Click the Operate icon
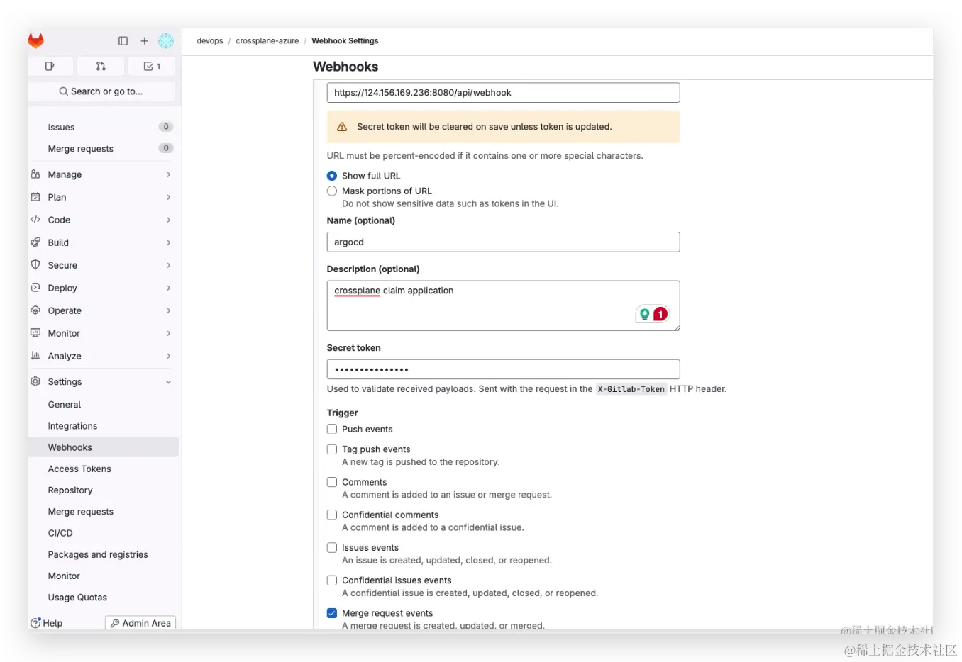Screen dimensions: 962x662 35,310
